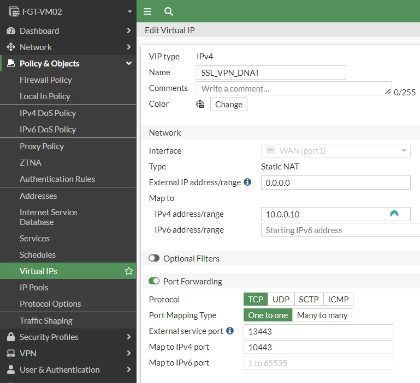This screenshot has width=420, height=383.
Task: Click the IPv4 VIP type value
Action: (x=205, y=57)
